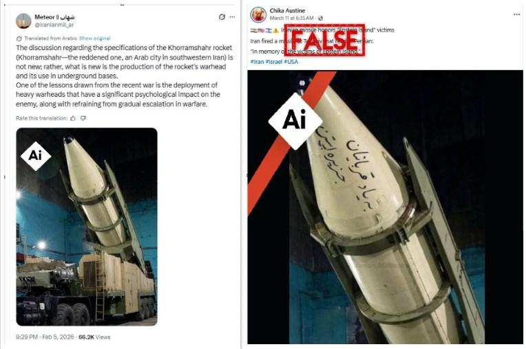The height and width of the screenshot is (349, 526).
Task: Click the Meteor profile avatar
Action: (x=23, y=21)
